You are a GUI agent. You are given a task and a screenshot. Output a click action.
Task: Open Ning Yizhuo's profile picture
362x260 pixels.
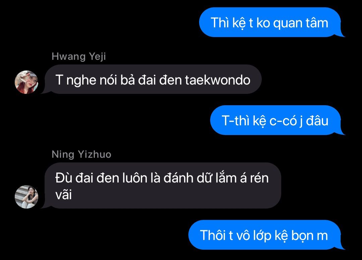pyautogui.click(x=26, y=197)
